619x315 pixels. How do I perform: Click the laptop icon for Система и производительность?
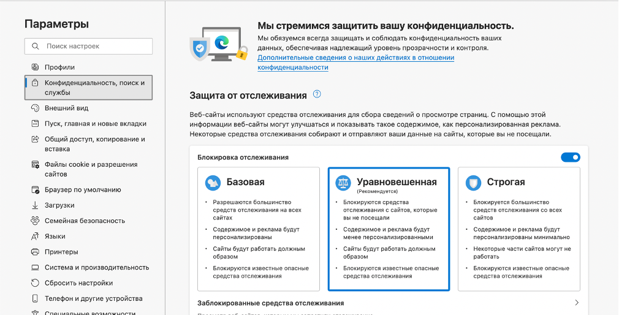coord(35,267)
